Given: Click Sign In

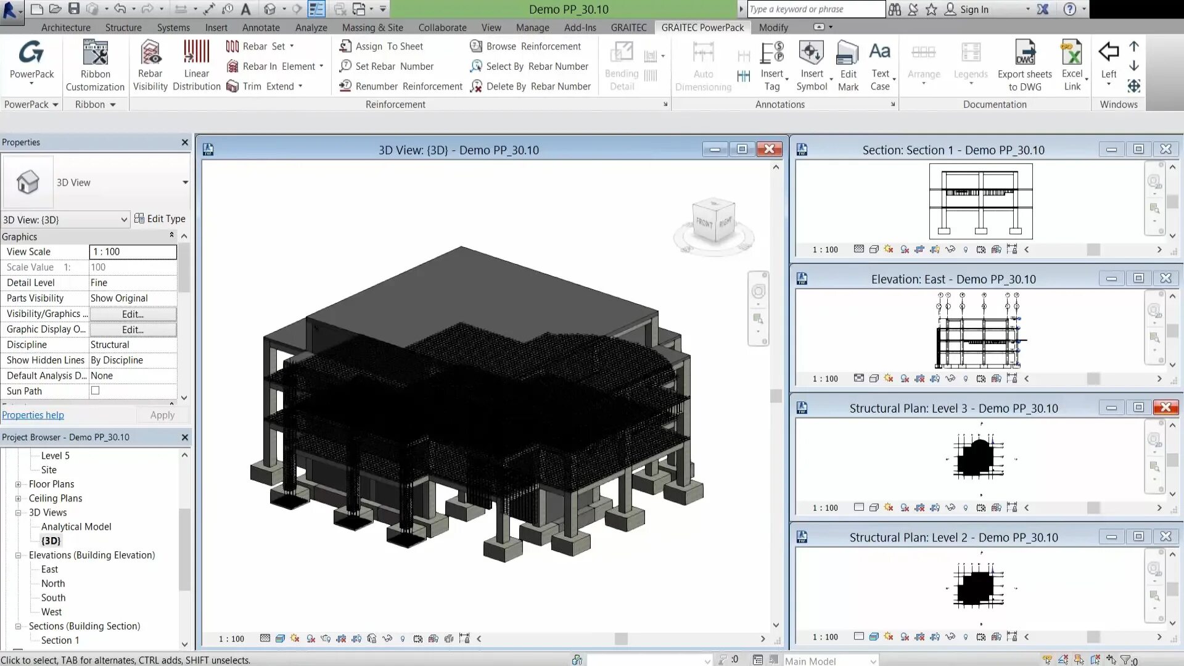Looking at the screenshot, I should [x=974, y=9].
